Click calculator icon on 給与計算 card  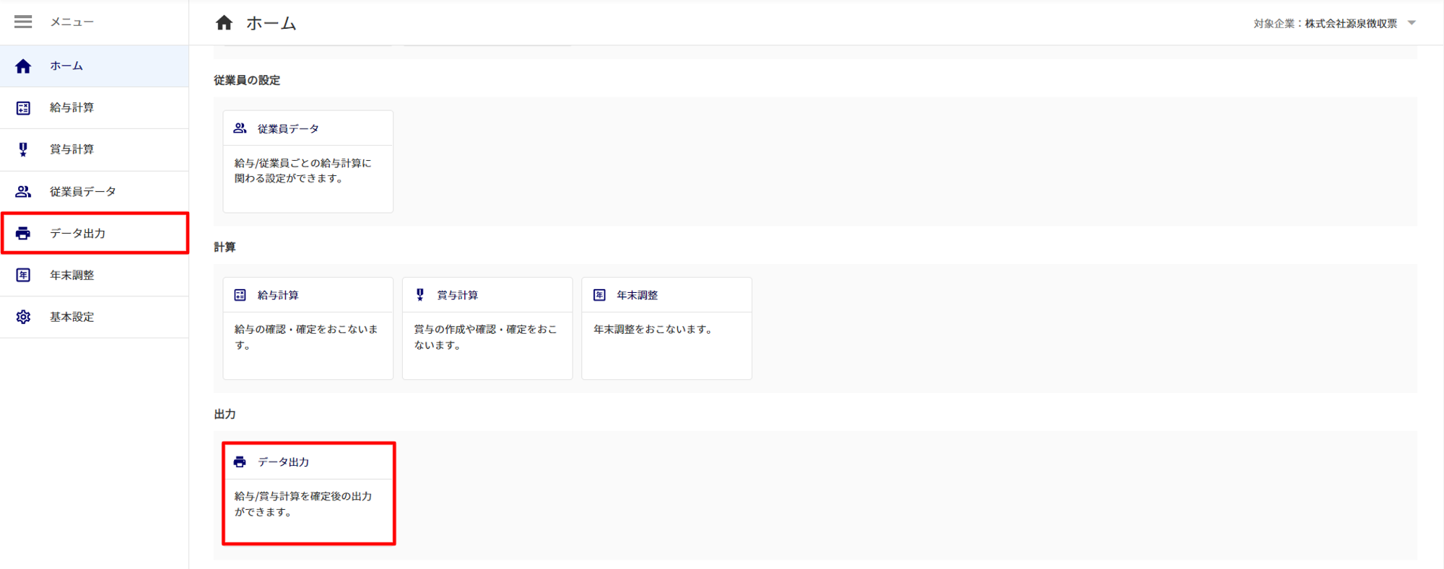(240, 295)
